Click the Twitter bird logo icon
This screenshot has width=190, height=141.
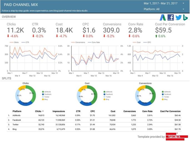(178, 18)
